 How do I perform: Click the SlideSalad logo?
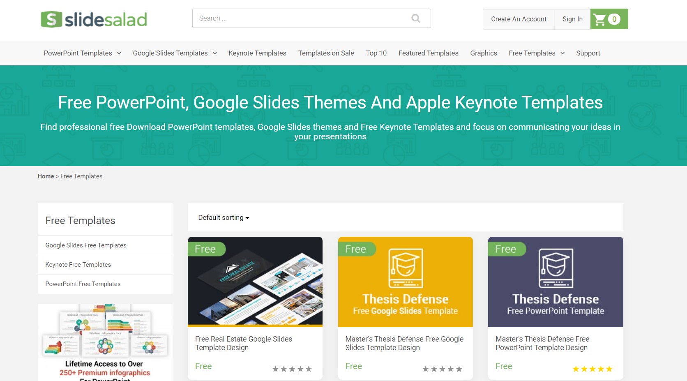pyautogui.click(x=94, y=19)
